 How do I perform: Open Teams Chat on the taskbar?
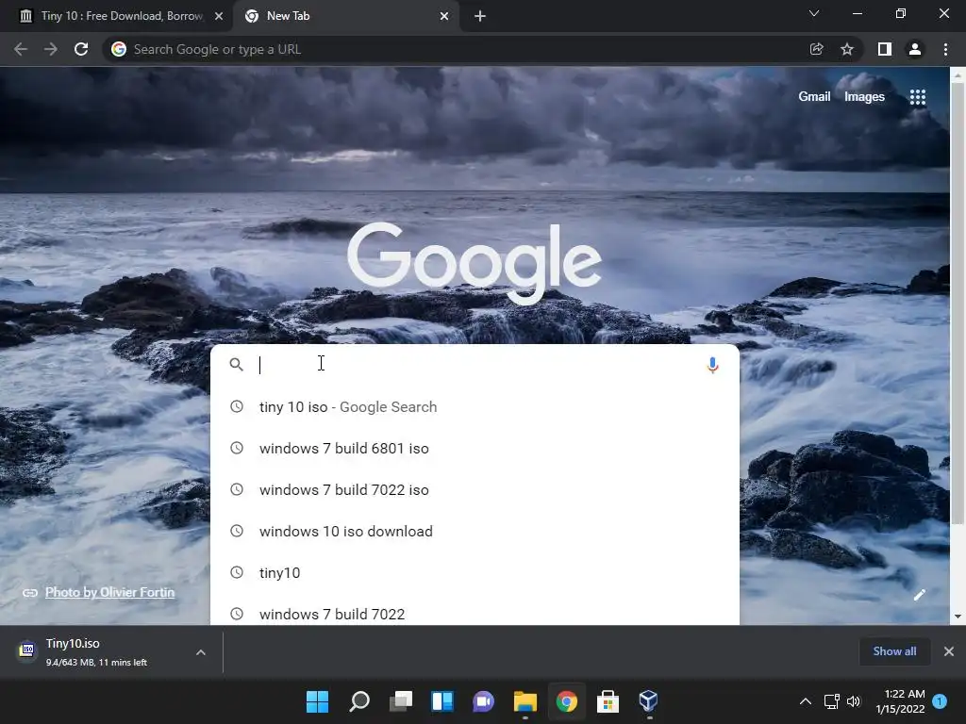click(484, 701)
